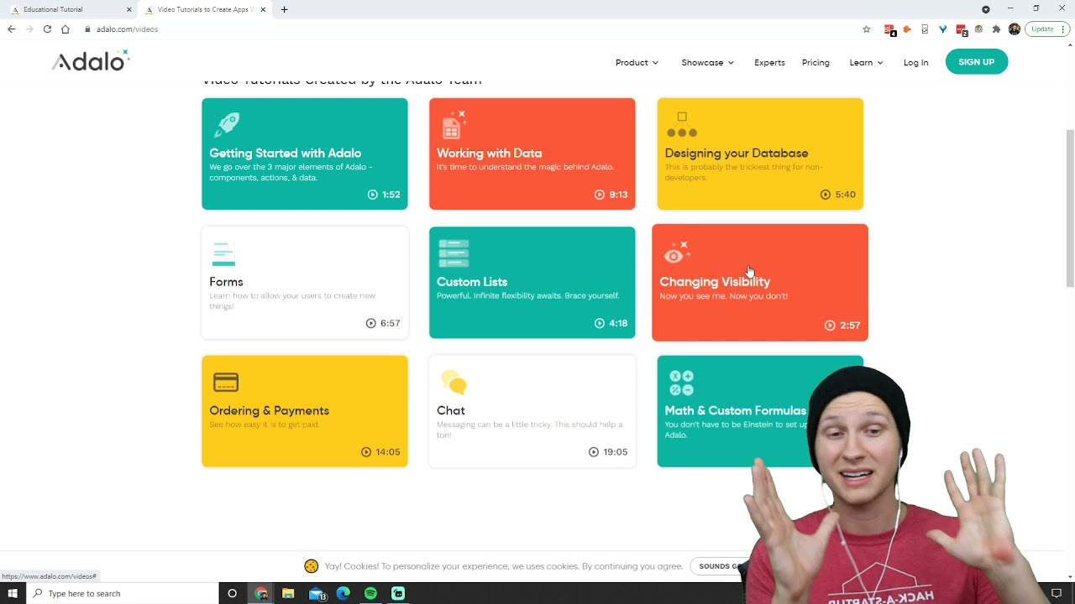The height and width of the screenshot is (604, 1075).
Task: Click the Ordering & Payments title
Action: point(269,411)
